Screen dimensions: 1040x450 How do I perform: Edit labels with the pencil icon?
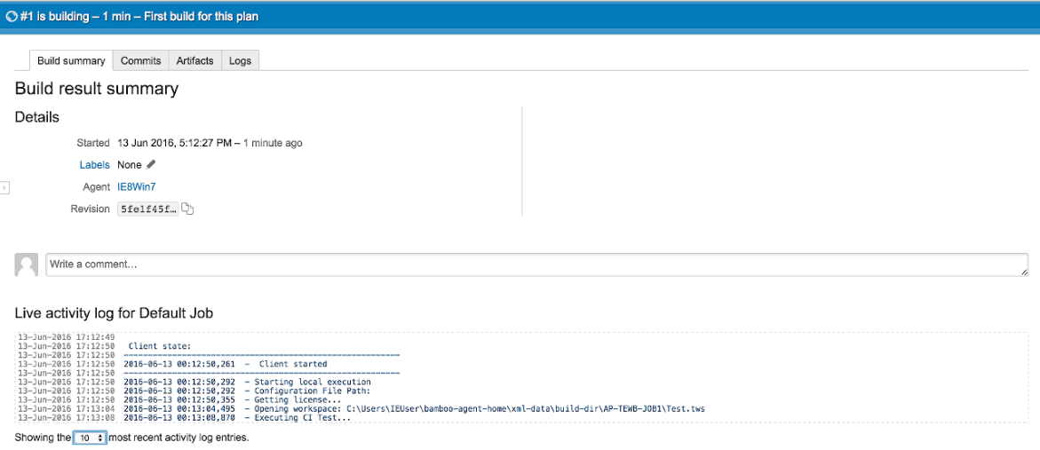[x=151, y=164]
